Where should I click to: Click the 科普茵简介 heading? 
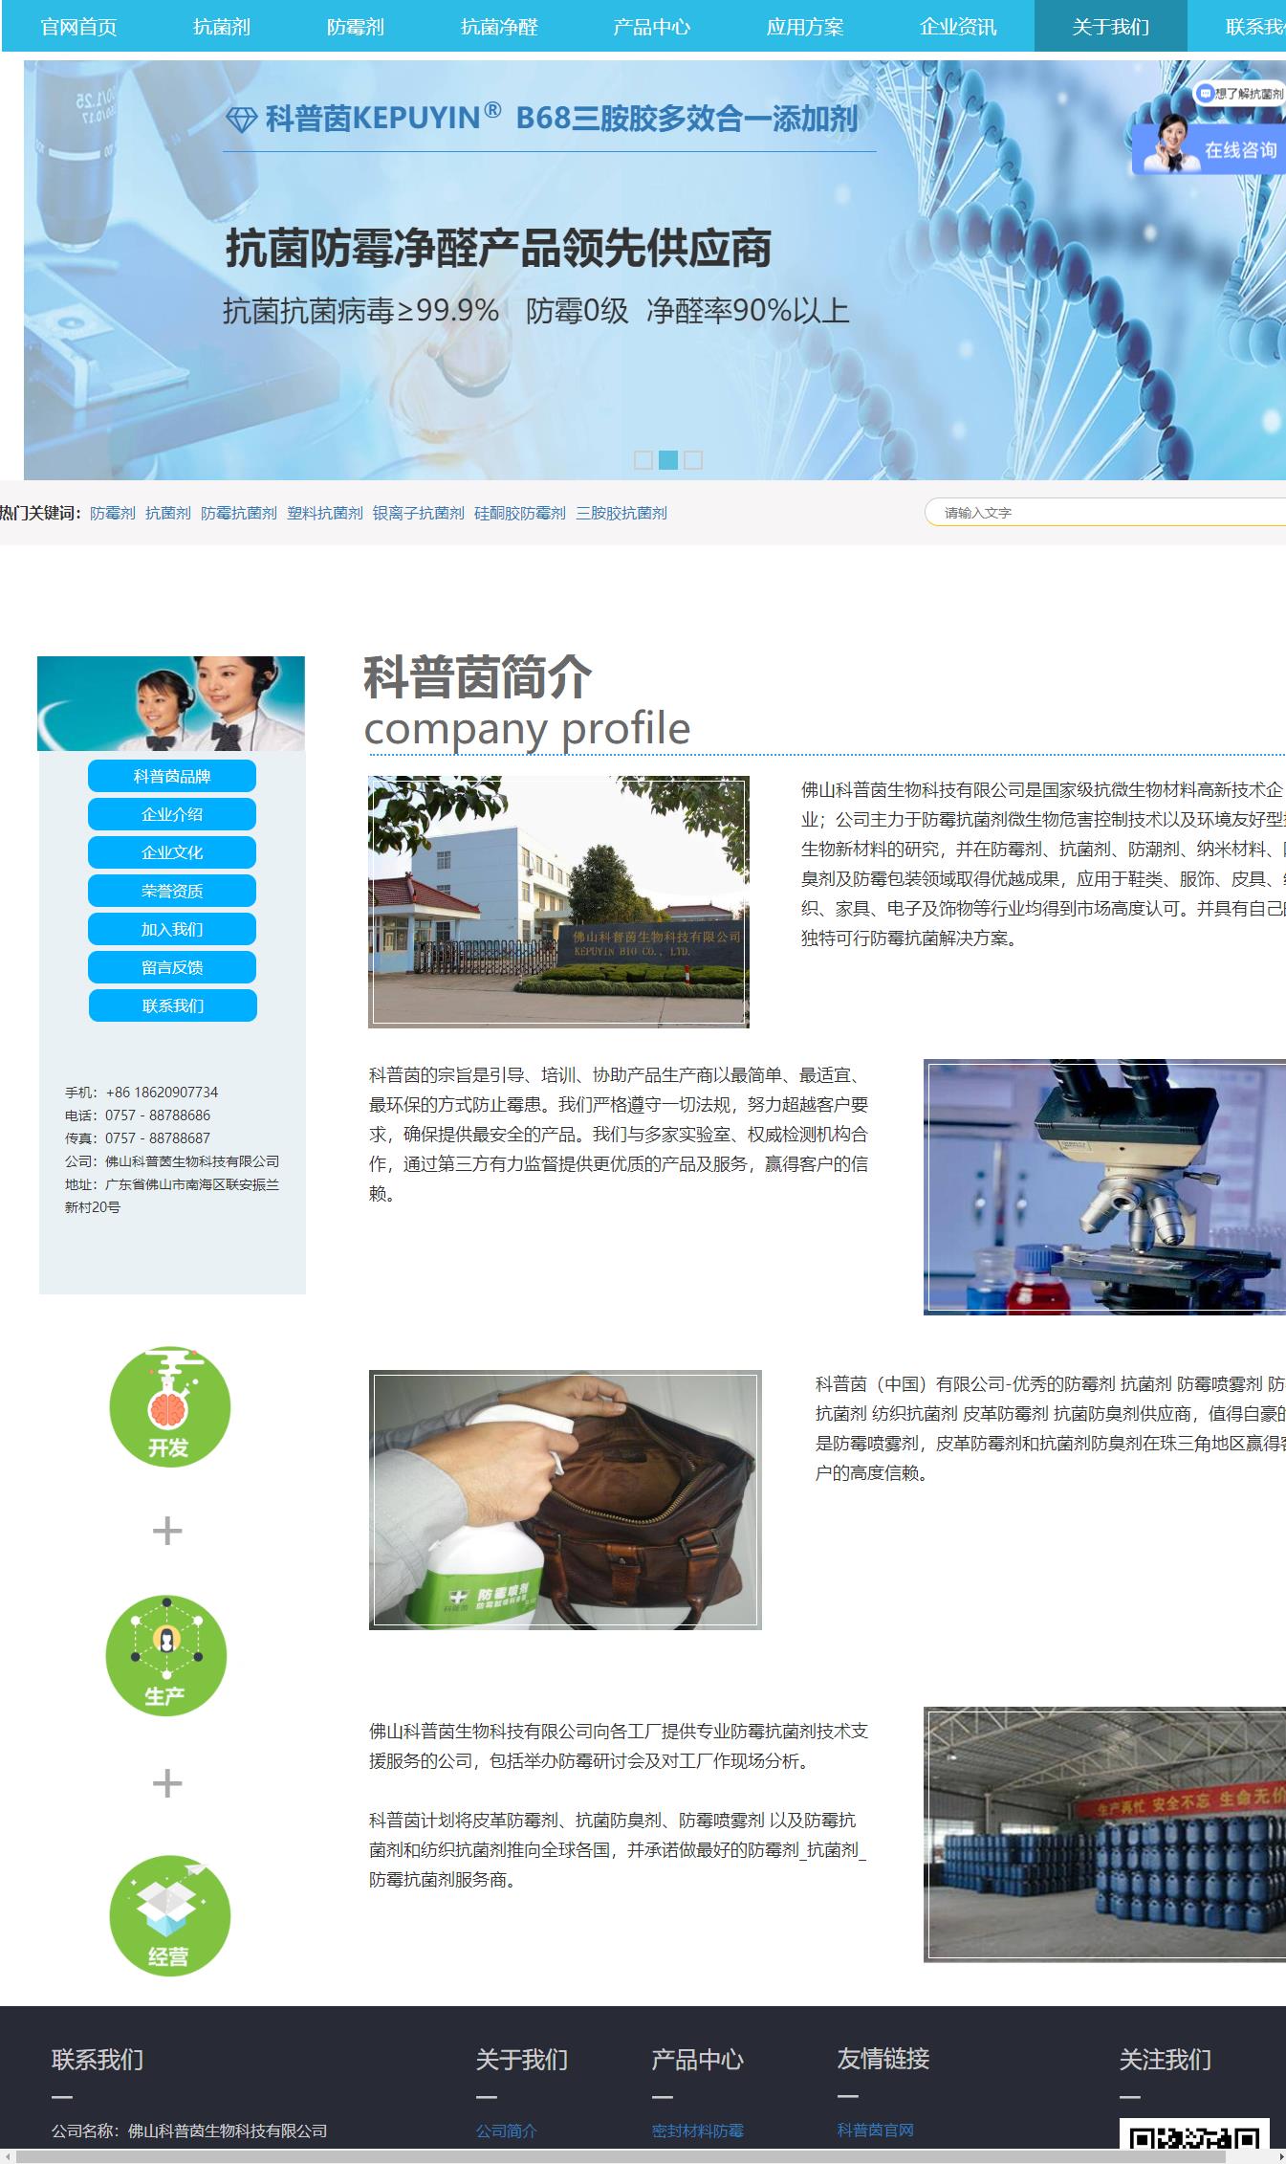point(478,677)
